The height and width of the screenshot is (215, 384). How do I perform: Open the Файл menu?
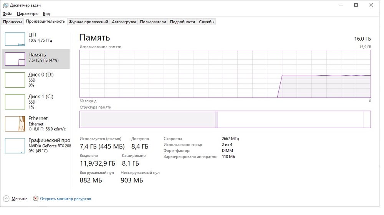7,13
